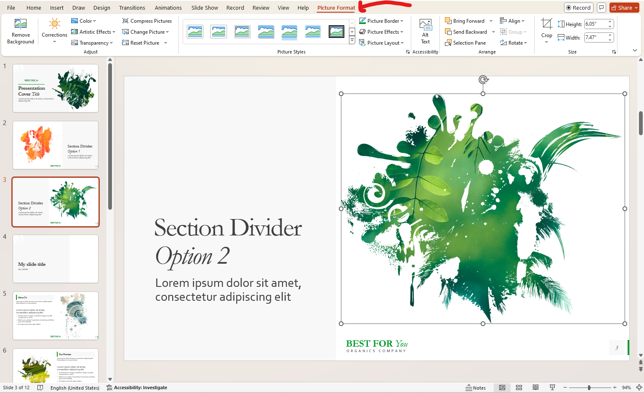Screen dimensions: 644x393
Task: Switch to the Animations ribbon tab
Action: [168, 7]
